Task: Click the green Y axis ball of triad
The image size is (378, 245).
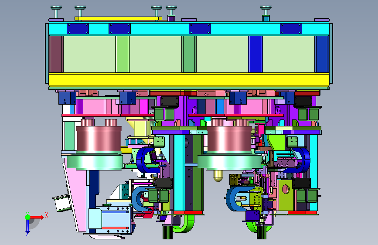Action: [27, 217]
